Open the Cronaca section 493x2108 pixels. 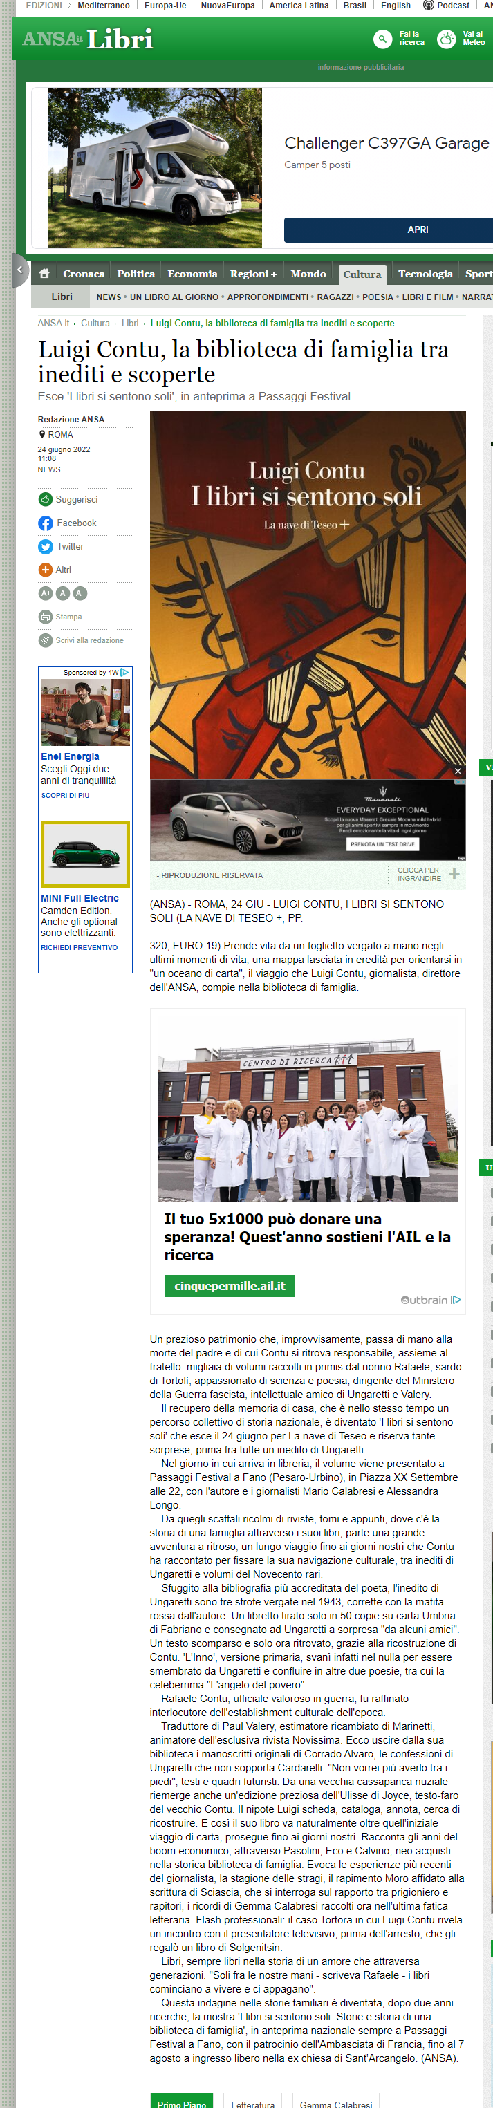coord(84,273)
